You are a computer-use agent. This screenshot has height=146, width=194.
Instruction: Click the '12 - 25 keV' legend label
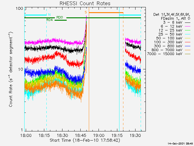tap(170, 30)
